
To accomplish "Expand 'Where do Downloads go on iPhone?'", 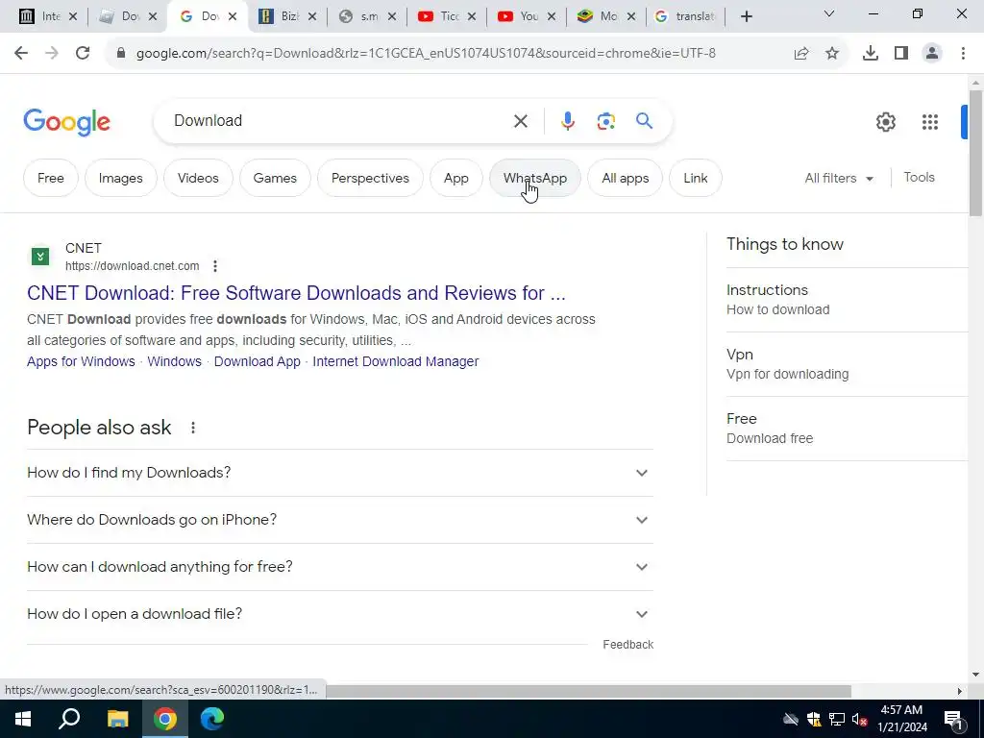I will coord(339,520).
